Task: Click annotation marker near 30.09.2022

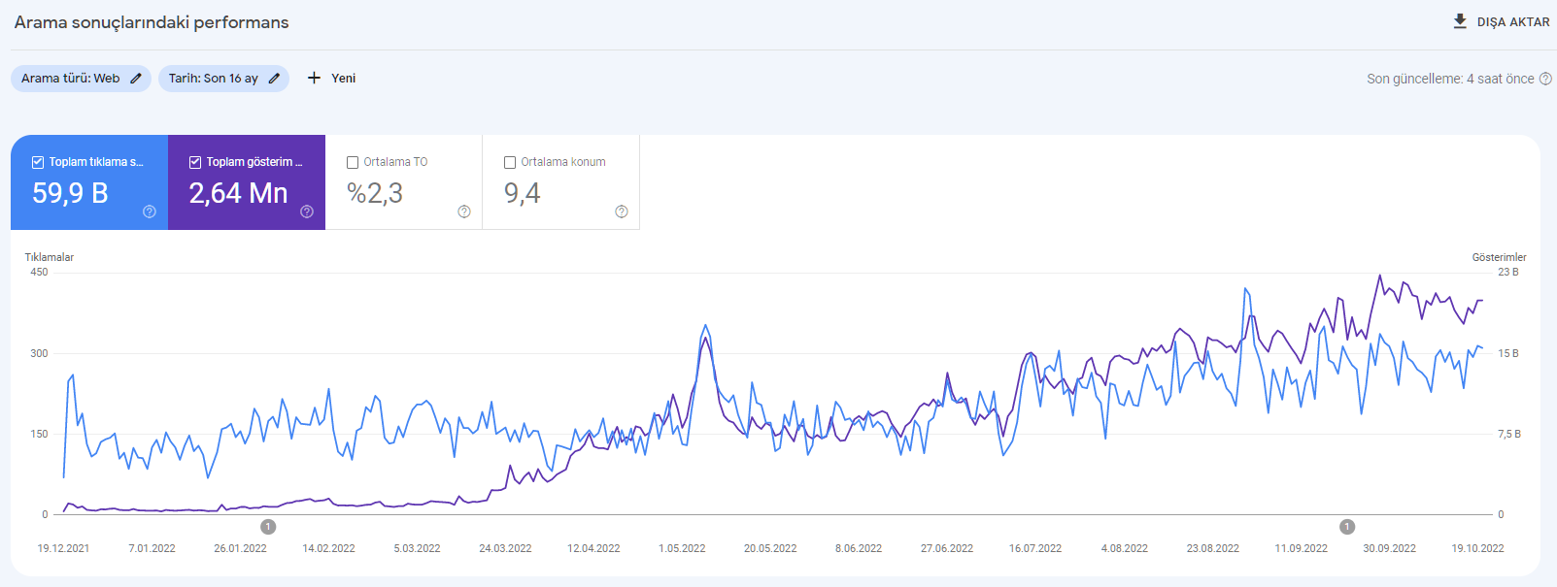Action: pos(1347,527)
